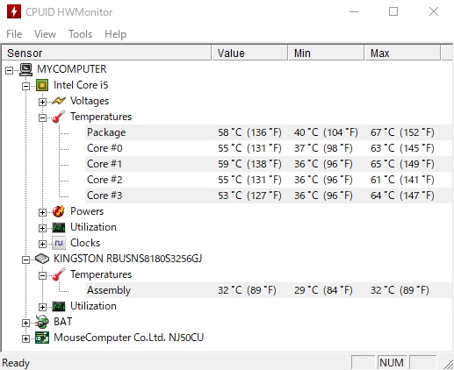This screenshot has width=454, height=370.
Task: Open the File menu
Action: (14, 34)
